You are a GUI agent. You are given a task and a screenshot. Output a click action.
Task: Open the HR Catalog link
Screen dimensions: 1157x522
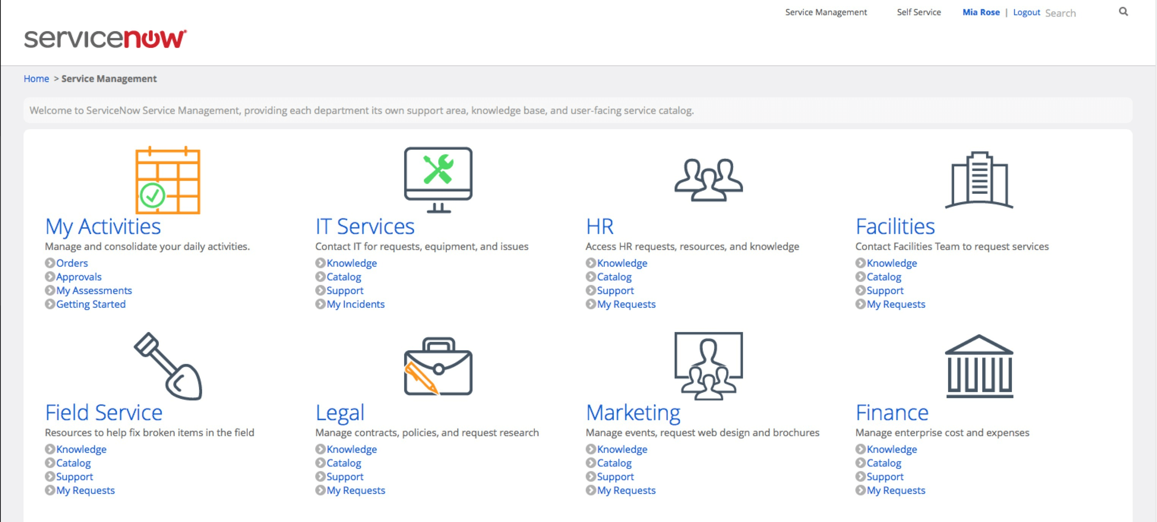[x=614, y=277]
